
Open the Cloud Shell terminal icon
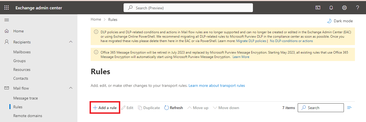[x=318, y=8]
